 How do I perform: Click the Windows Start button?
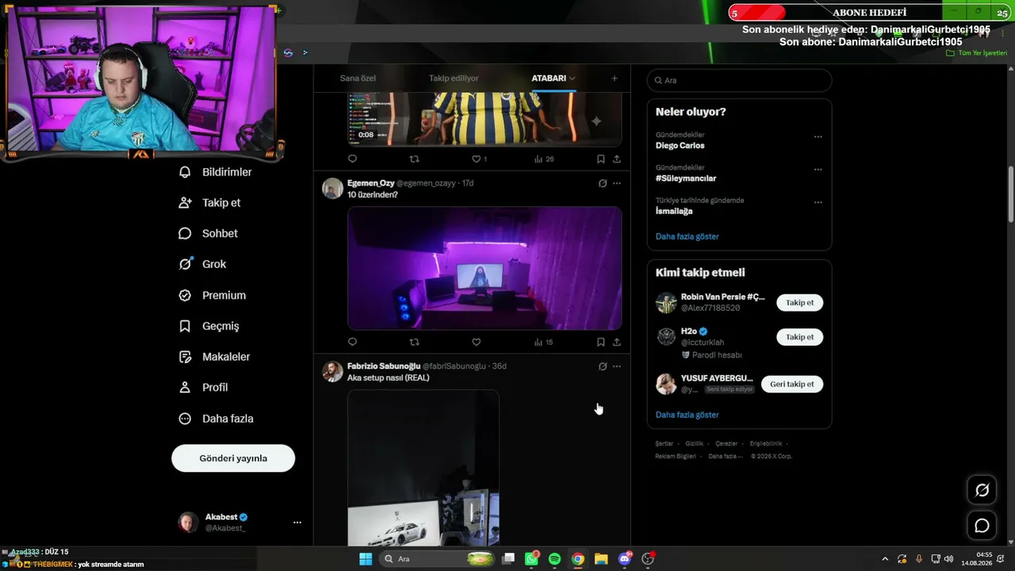coord(366,559)
